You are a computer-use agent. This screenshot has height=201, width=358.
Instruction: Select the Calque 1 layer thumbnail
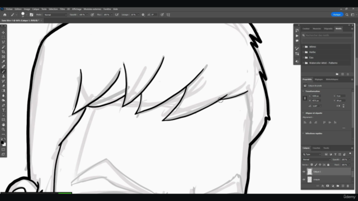309,171
